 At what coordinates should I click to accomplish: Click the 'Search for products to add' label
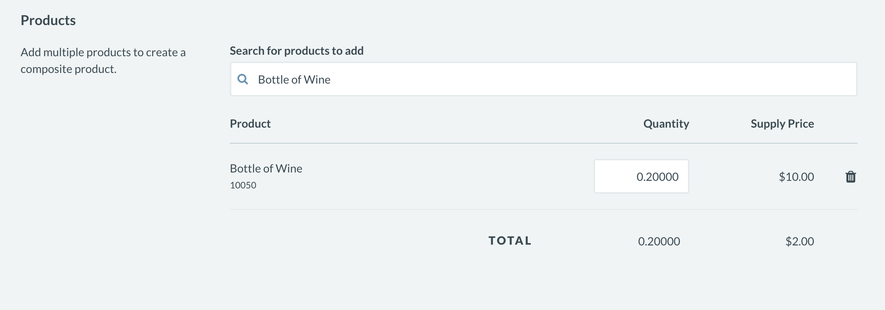pyautogui.click(x=296, y=51)
